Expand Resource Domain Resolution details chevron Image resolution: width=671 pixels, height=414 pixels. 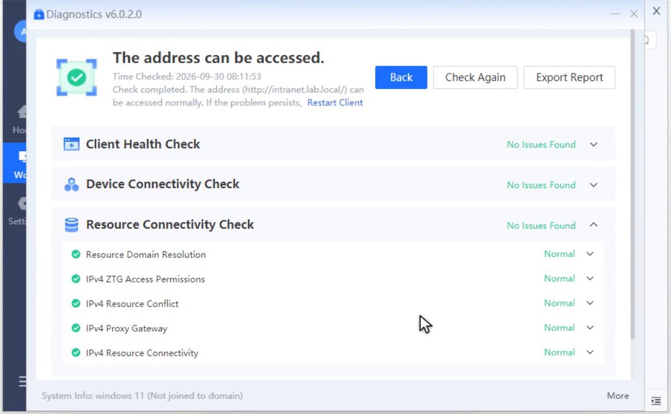(590, 254)
